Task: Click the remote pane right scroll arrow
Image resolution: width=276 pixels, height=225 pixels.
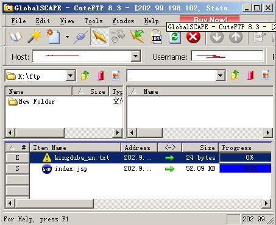Action: pos(268,133)
